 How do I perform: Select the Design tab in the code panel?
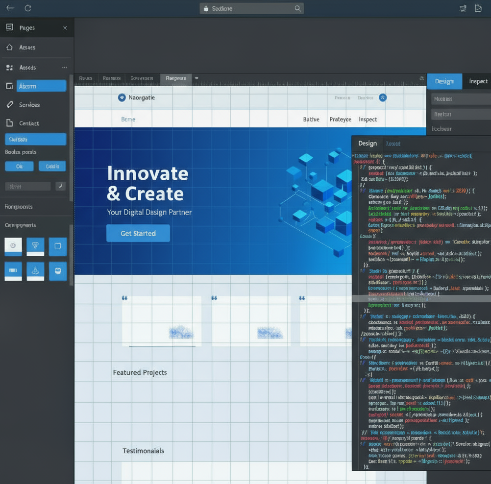pos(368,144)
